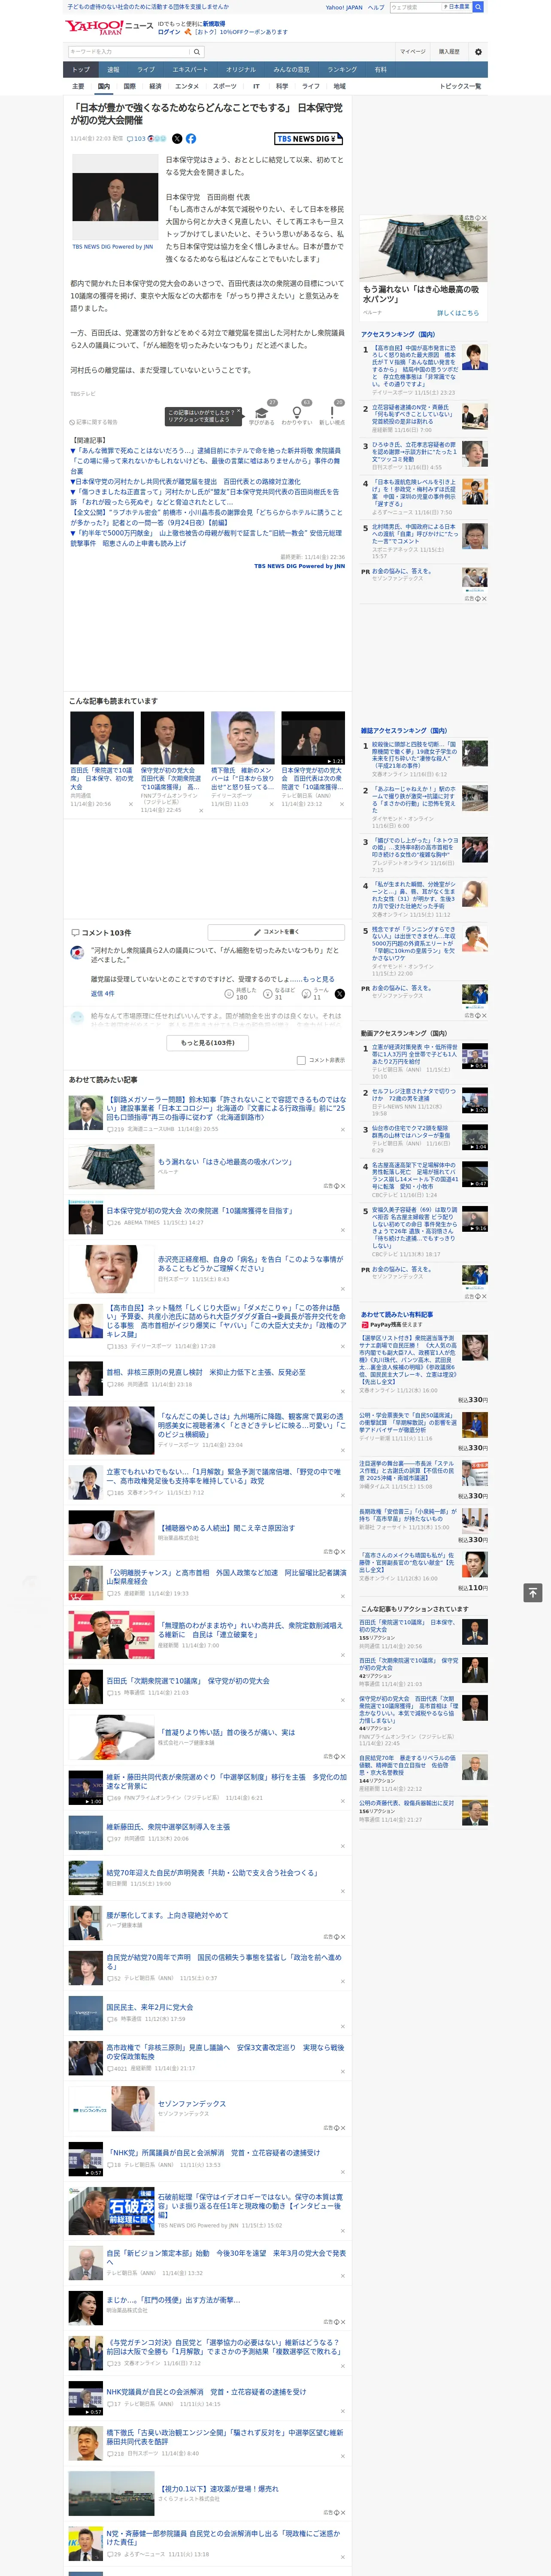
Task: Open 橋下徹氏 維新のメンバーは related thumbnail
Action: tap(243, 737)
